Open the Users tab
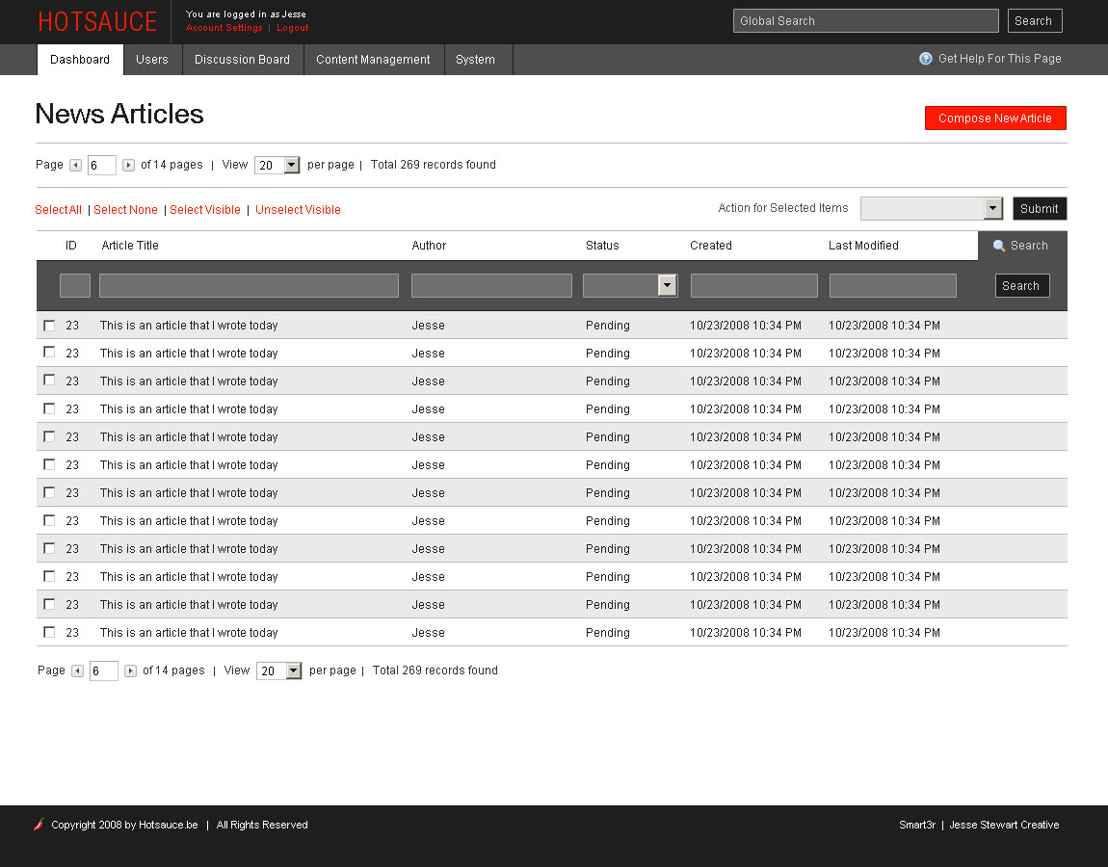The image size is (1108, 867). click(x=152, y=60)
